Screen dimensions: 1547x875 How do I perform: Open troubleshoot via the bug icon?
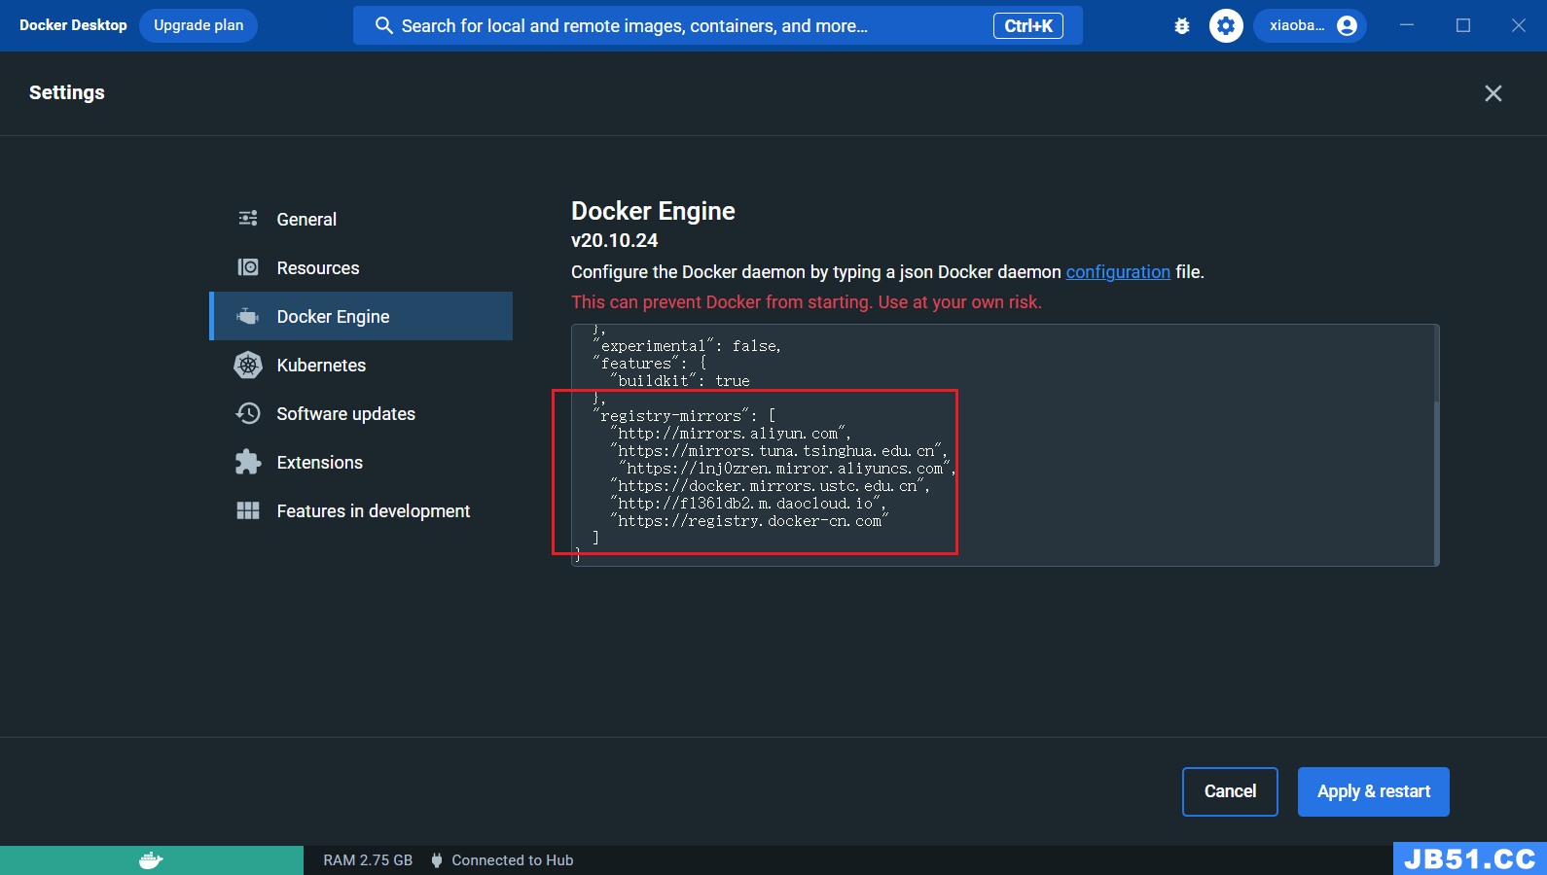[x=1182, y=26]
